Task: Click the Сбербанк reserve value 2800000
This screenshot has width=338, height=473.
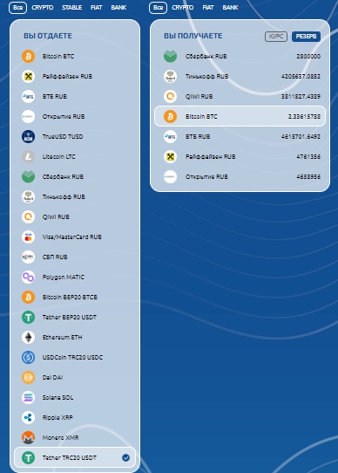Action: (308, 57)
